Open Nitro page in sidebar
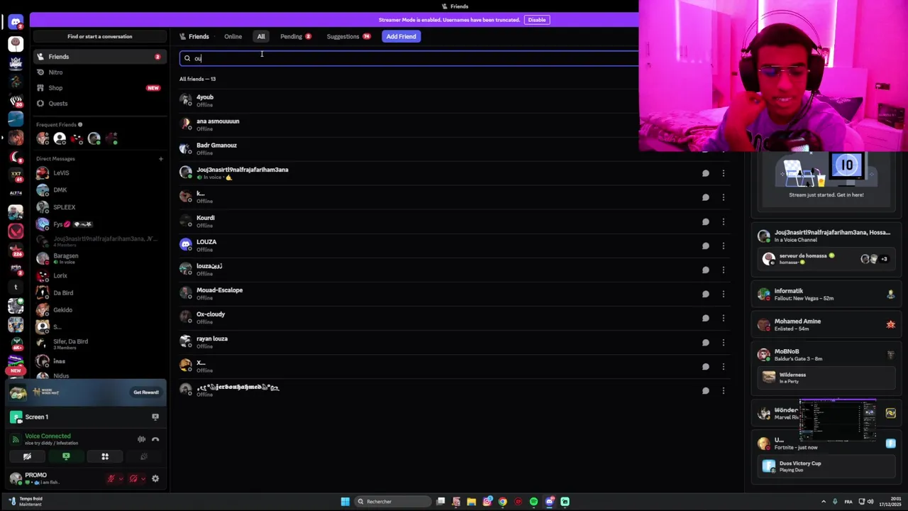Image resolution: width=908 pixels, height=511 pixels. click(x=99, y=72)
